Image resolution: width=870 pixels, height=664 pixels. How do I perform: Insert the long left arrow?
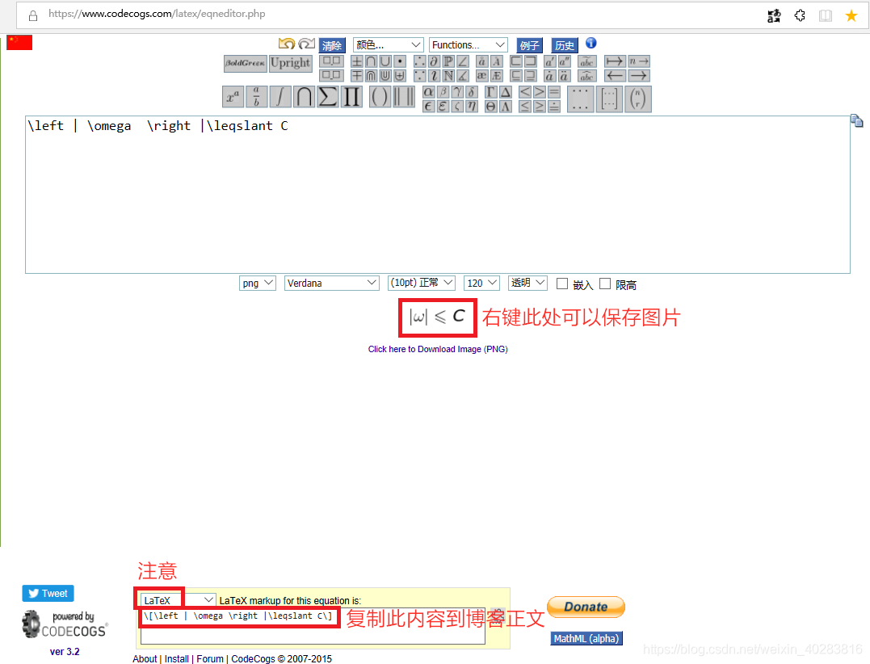[615, 75]
